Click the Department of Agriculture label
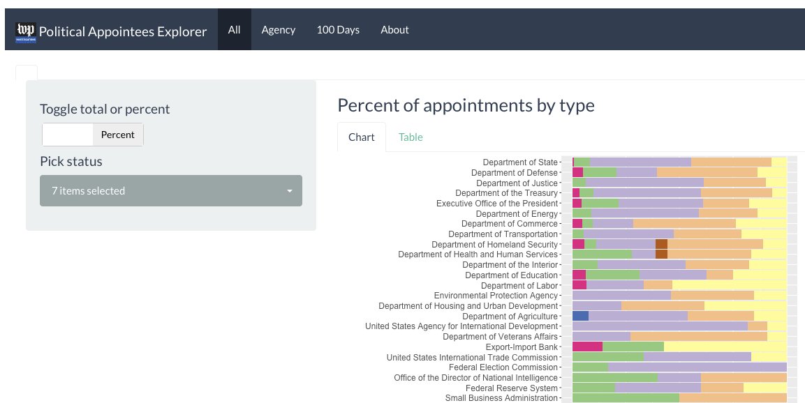Image resolution: width=805 pixels, height=403 pixels. click(510, 317)
